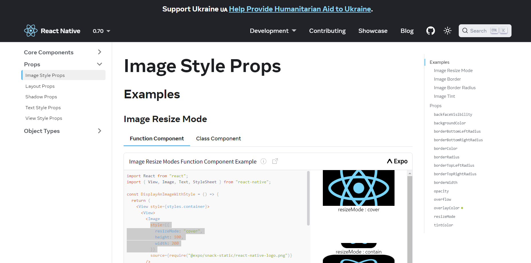This screenshot has height=263, width=531.
Task: Open example in new window icon
Action: 275,161
